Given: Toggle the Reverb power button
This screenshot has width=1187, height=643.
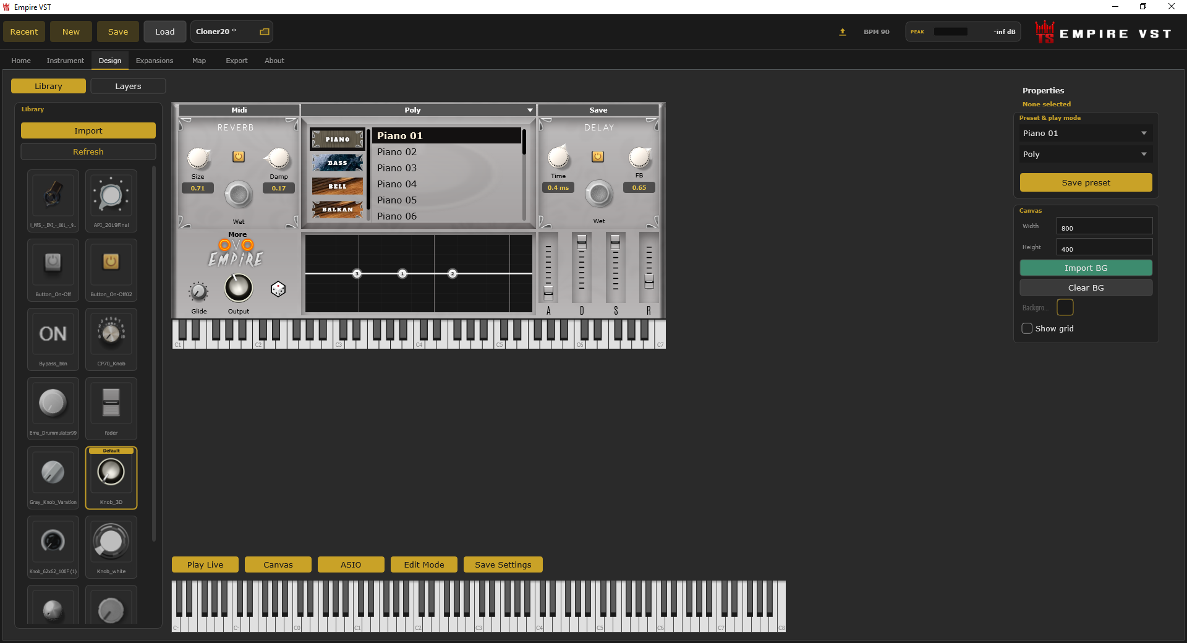Looking at the screenshot, I should click(239, 156).
